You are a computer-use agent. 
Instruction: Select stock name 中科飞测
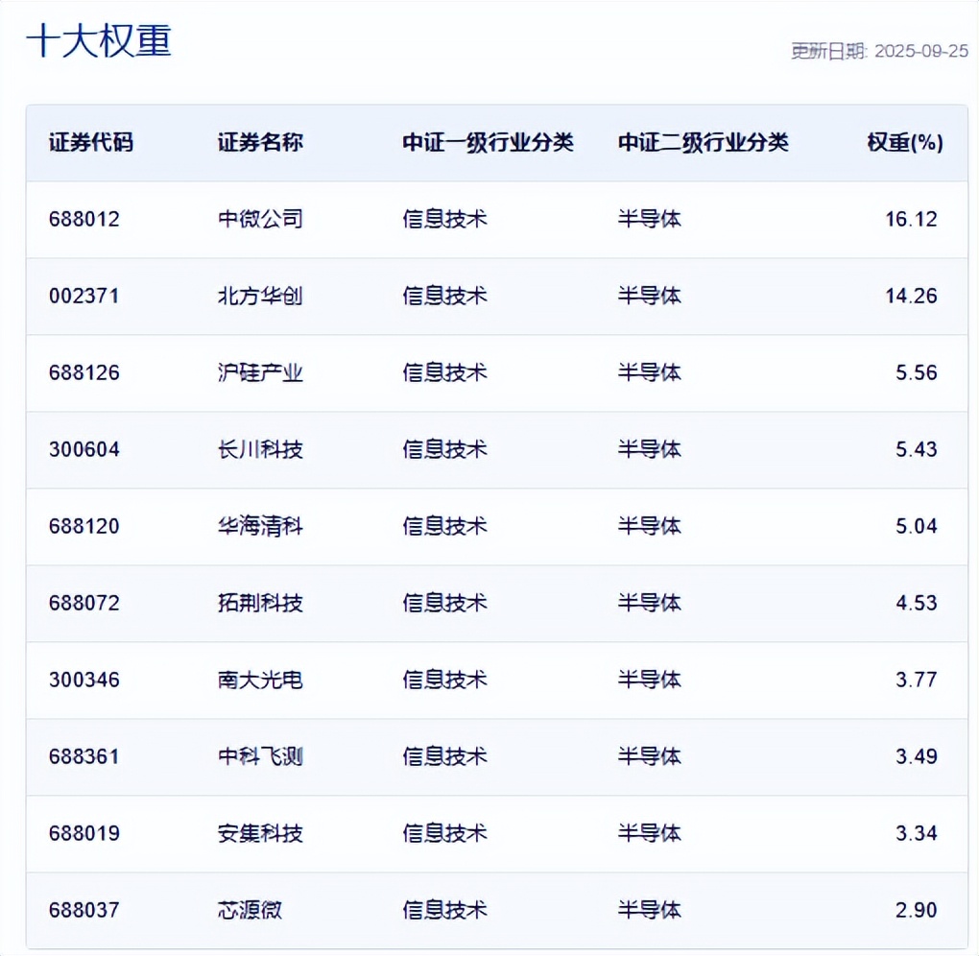pyautogui.click(x=260, y=756)
